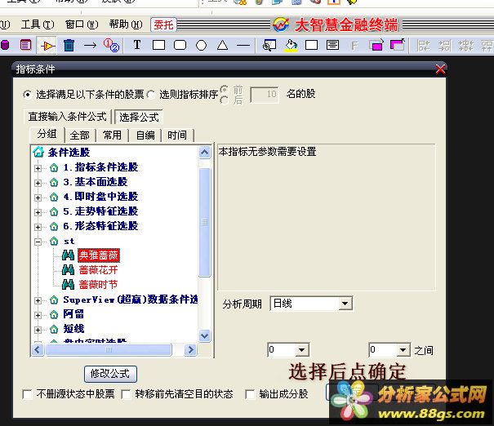The image size is (494, 426).
Task: Click the blank white box icon
Action: pos(311,46)
